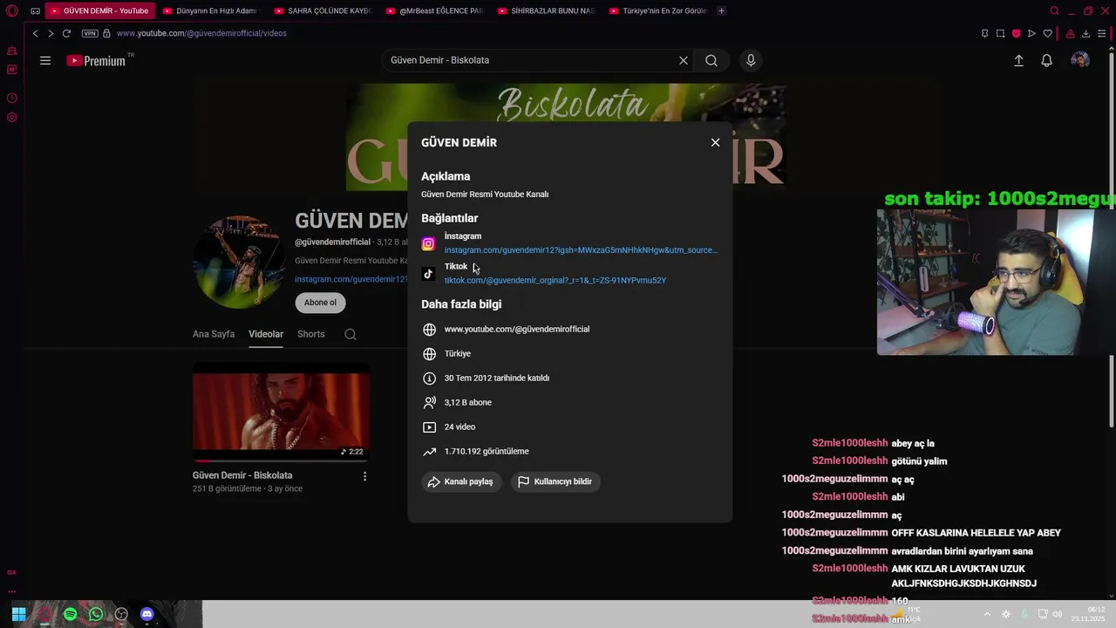This screenshot has height=628, width=1116.
Task: Open the Güven Demir - Biskolata video title
Action: click(x=242, y=475)
